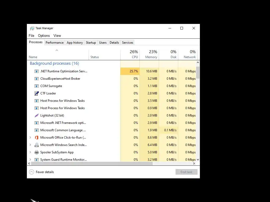Click the vertical scrollbar up arrow

(198, 63)
